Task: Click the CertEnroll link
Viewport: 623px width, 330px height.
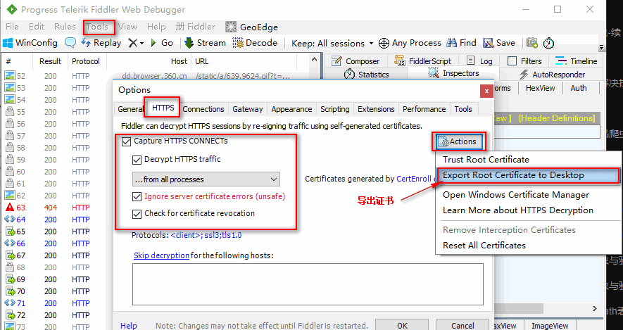Action: 414,179
